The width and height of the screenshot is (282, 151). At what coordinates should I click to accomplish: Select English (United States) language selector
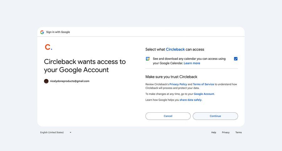(x=52, y=133)
